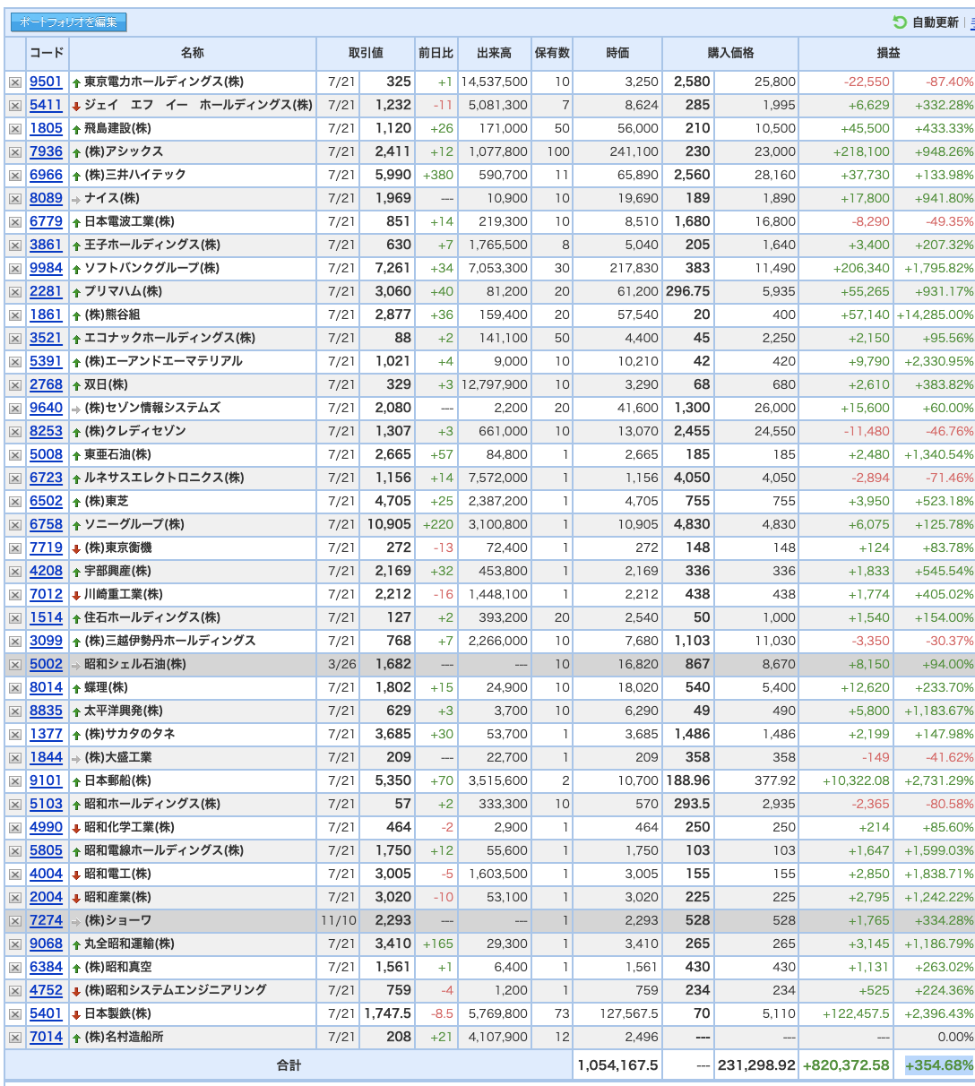Click the 損益 column header
The height and width of the screenshot is (1086, 975).
[888, 53]
